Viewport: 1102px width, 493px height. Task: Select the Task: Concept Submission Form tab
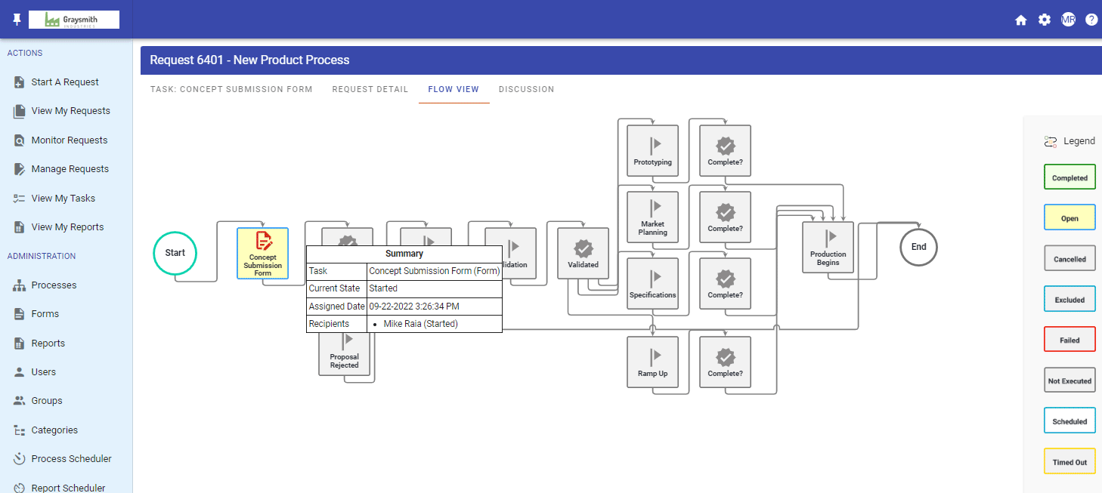[231, 89]
